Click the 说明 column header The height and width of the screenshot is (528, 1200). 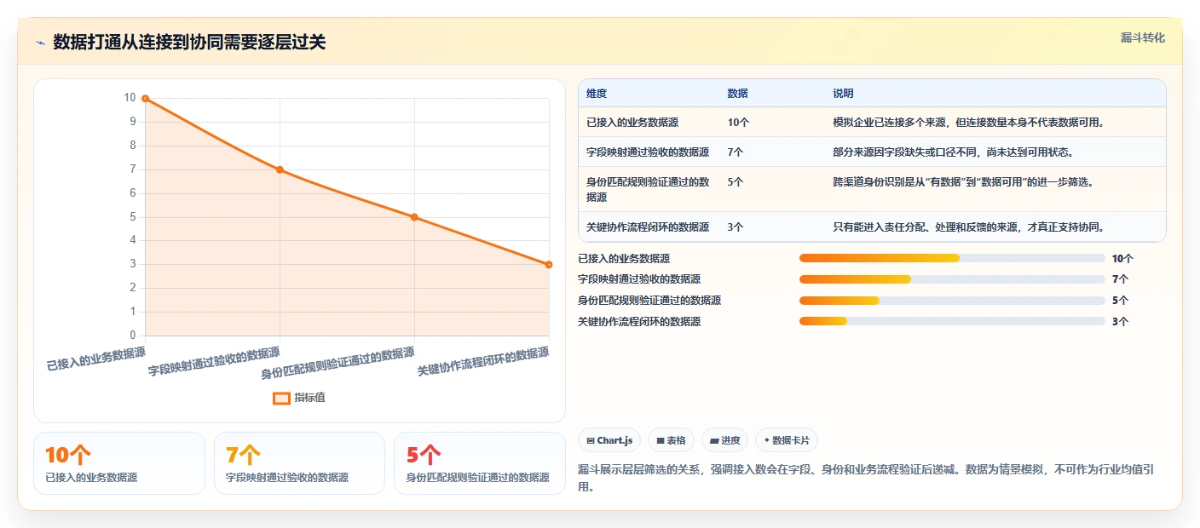tap(843, 94)
